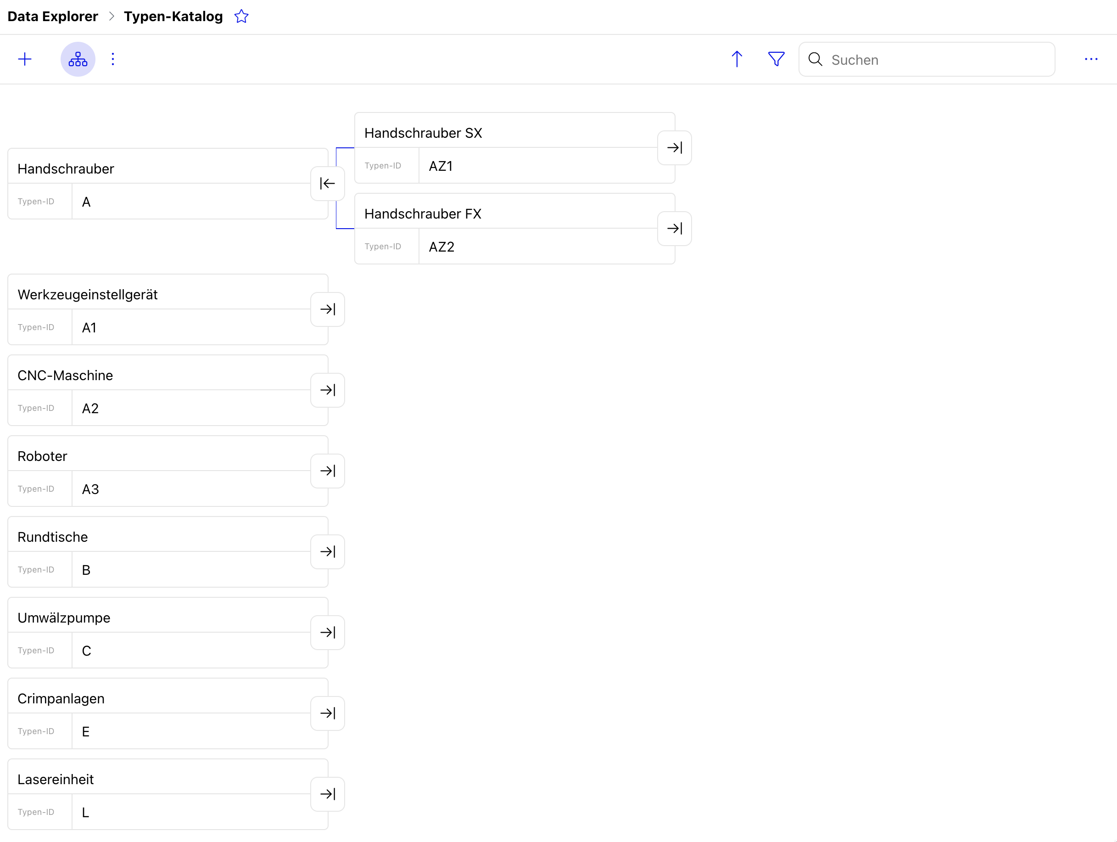Favorite Typen-Katalog with the star icon
1117x842 pixels.
(x=241, y=17)
